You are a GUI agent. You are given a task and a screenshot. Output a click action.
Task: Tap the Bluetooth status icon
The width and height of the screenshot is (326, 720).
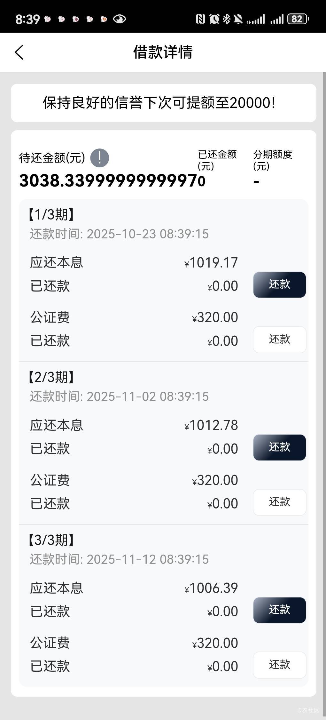pyautogui.click(x=227, y=19)
